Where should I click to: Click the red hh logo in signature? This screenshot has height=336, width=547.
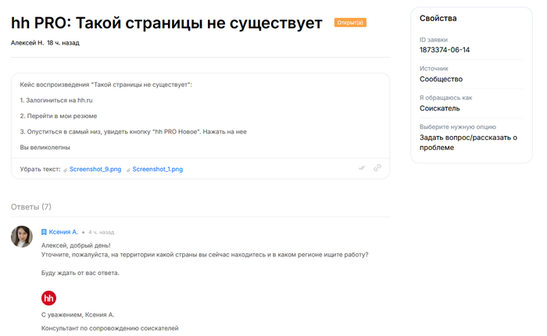48,298
